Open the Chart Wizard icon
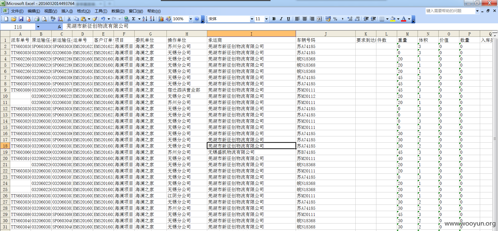Screen dimensions: 498x231 [161, 19]
